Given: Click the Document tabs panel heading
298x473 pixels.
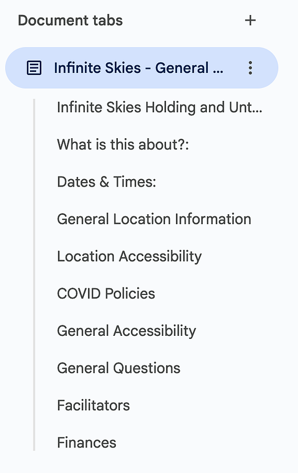Looking at the screenshot, I should click(x=70, y=20).
